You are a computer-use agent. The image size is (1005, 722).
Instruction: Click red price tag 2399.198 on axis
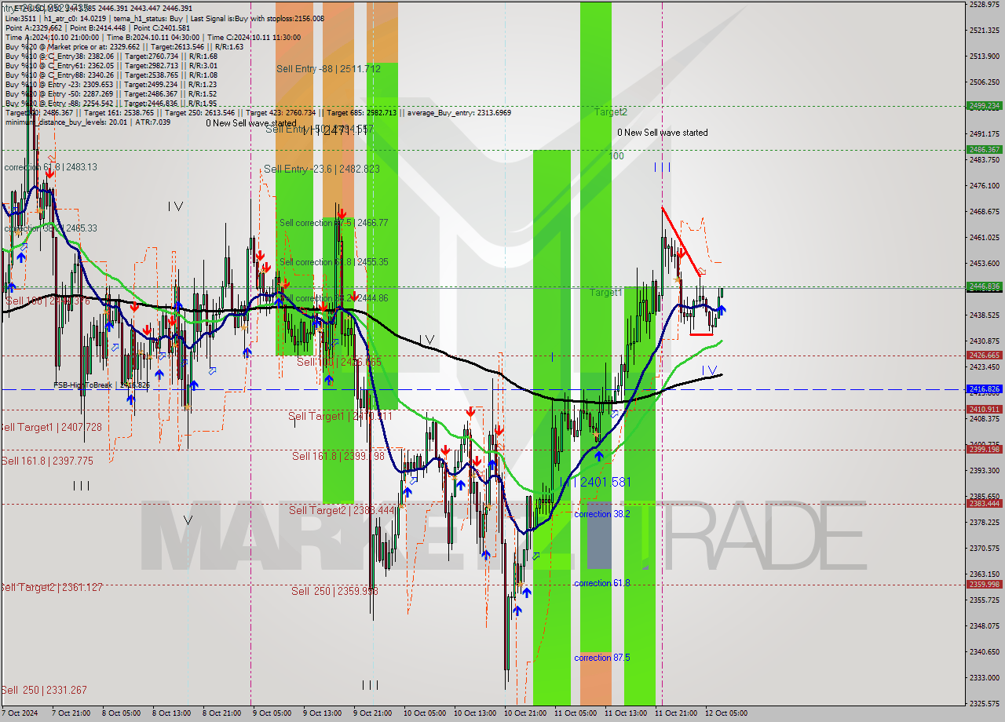pyautogui.click(x=984, y=450)
